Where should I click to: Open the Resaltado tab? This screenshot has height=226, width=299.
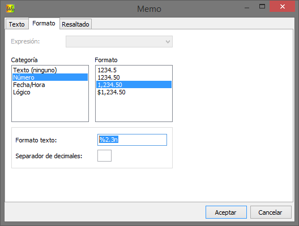[75, 24]
